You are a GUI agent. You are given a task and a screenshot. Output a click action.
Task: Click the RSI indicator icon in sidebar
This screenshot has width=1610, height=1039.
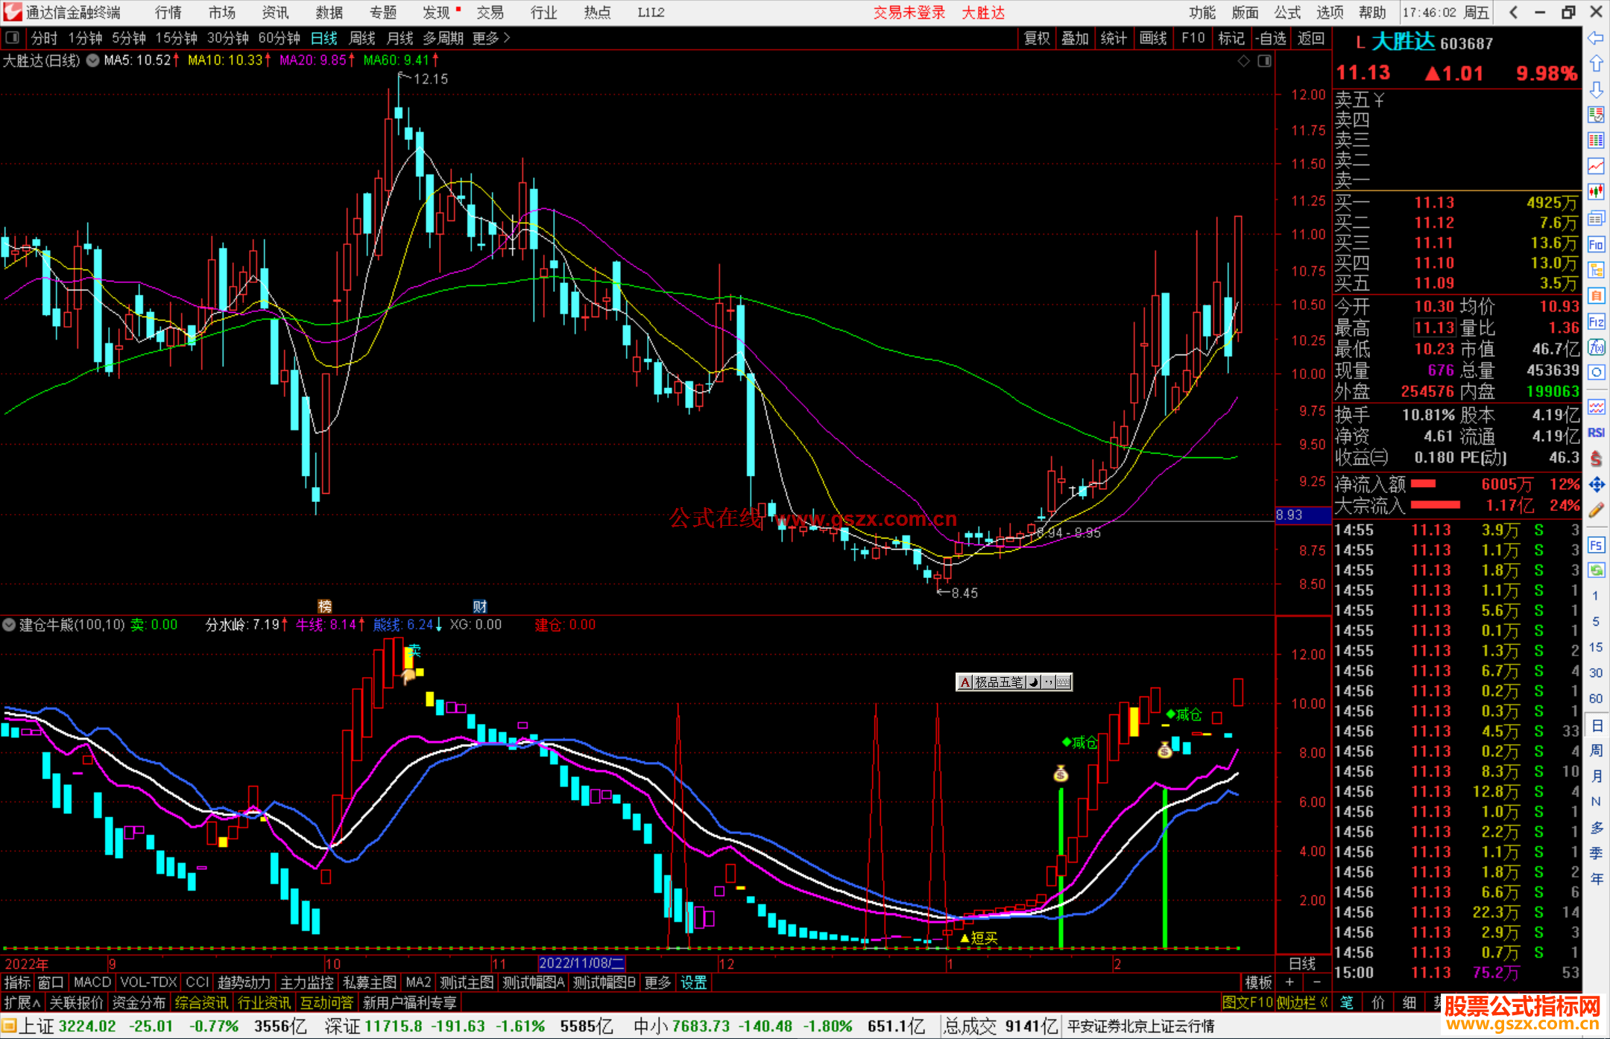tap(1596, 433)
